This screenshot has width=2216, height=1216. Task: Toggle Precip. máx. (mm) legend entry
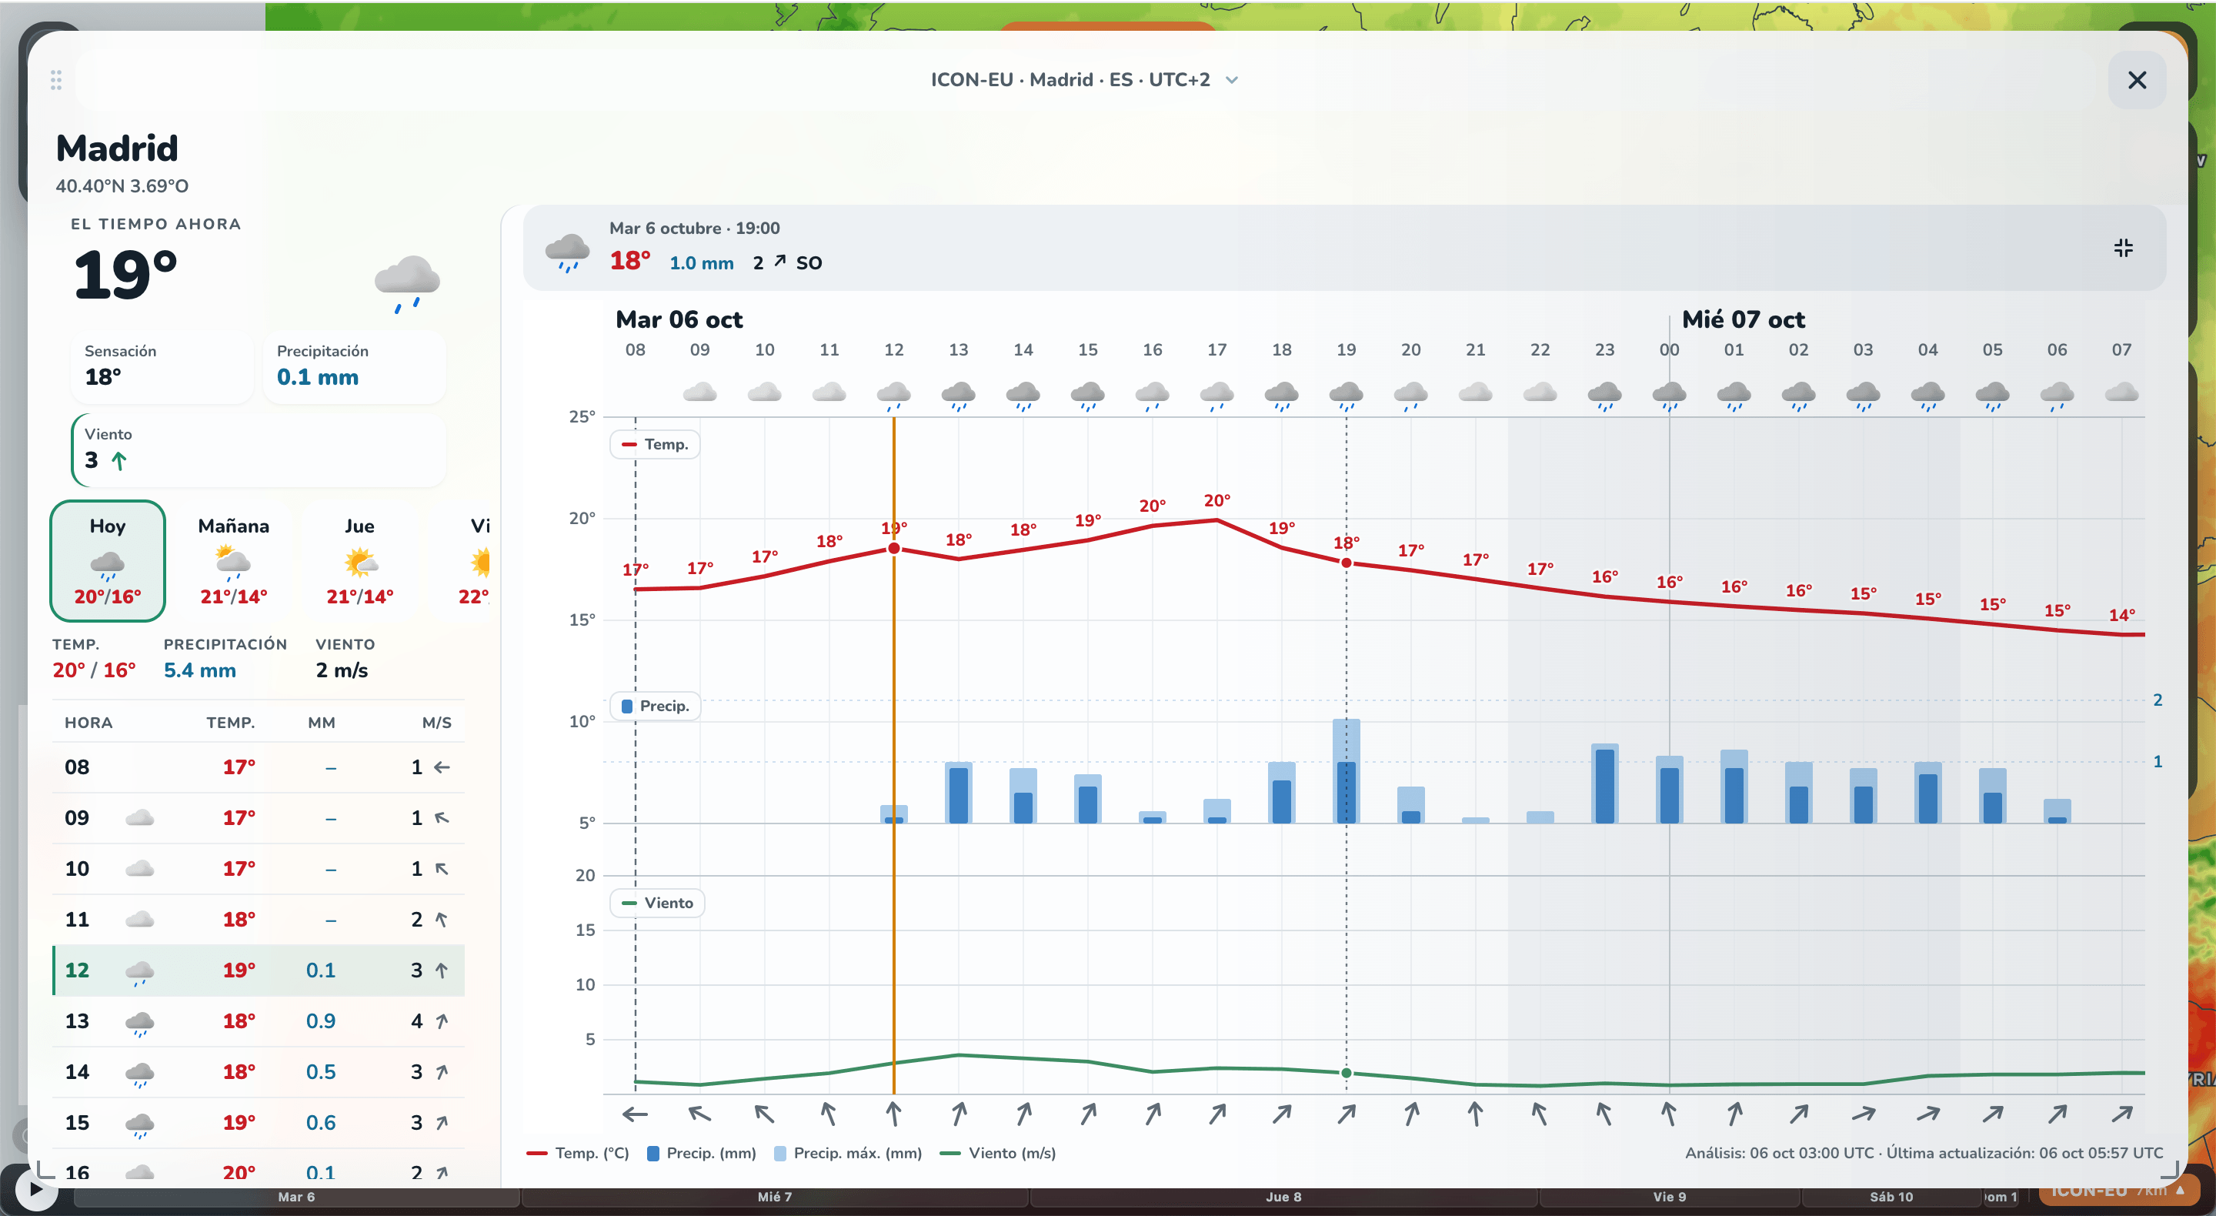(848, 1152)
